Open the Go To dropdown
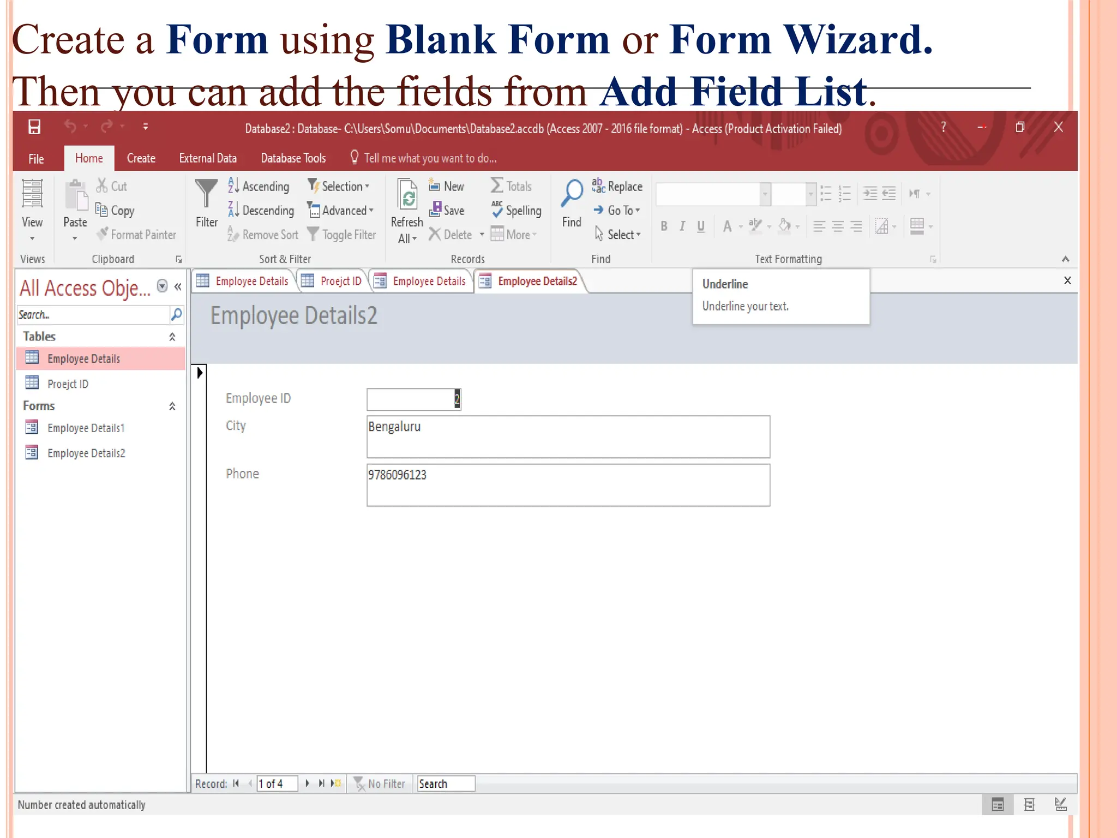 (x=617, y=210)
